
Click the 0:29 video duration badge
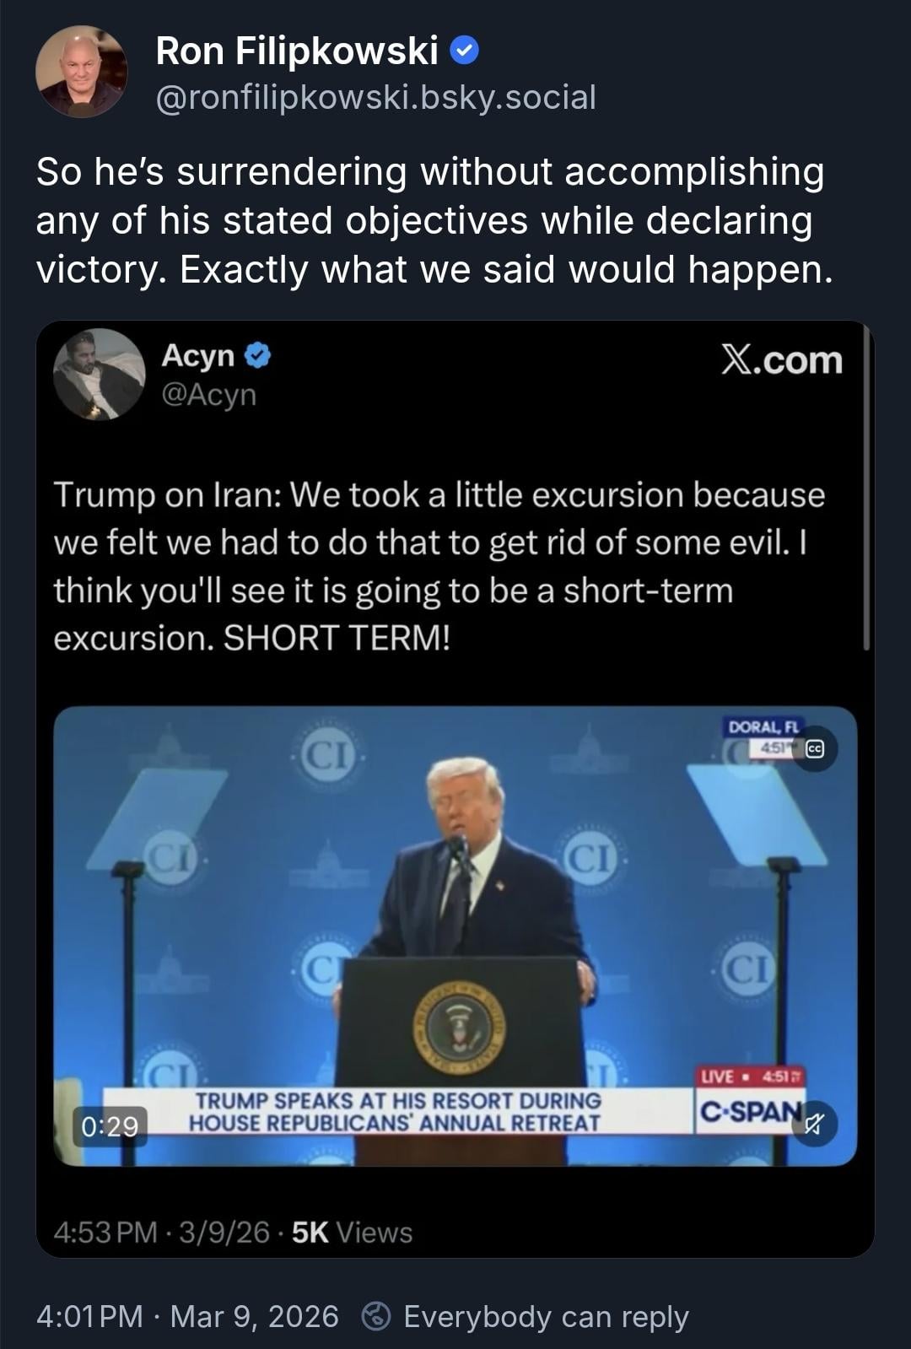tap(110, 1125)
